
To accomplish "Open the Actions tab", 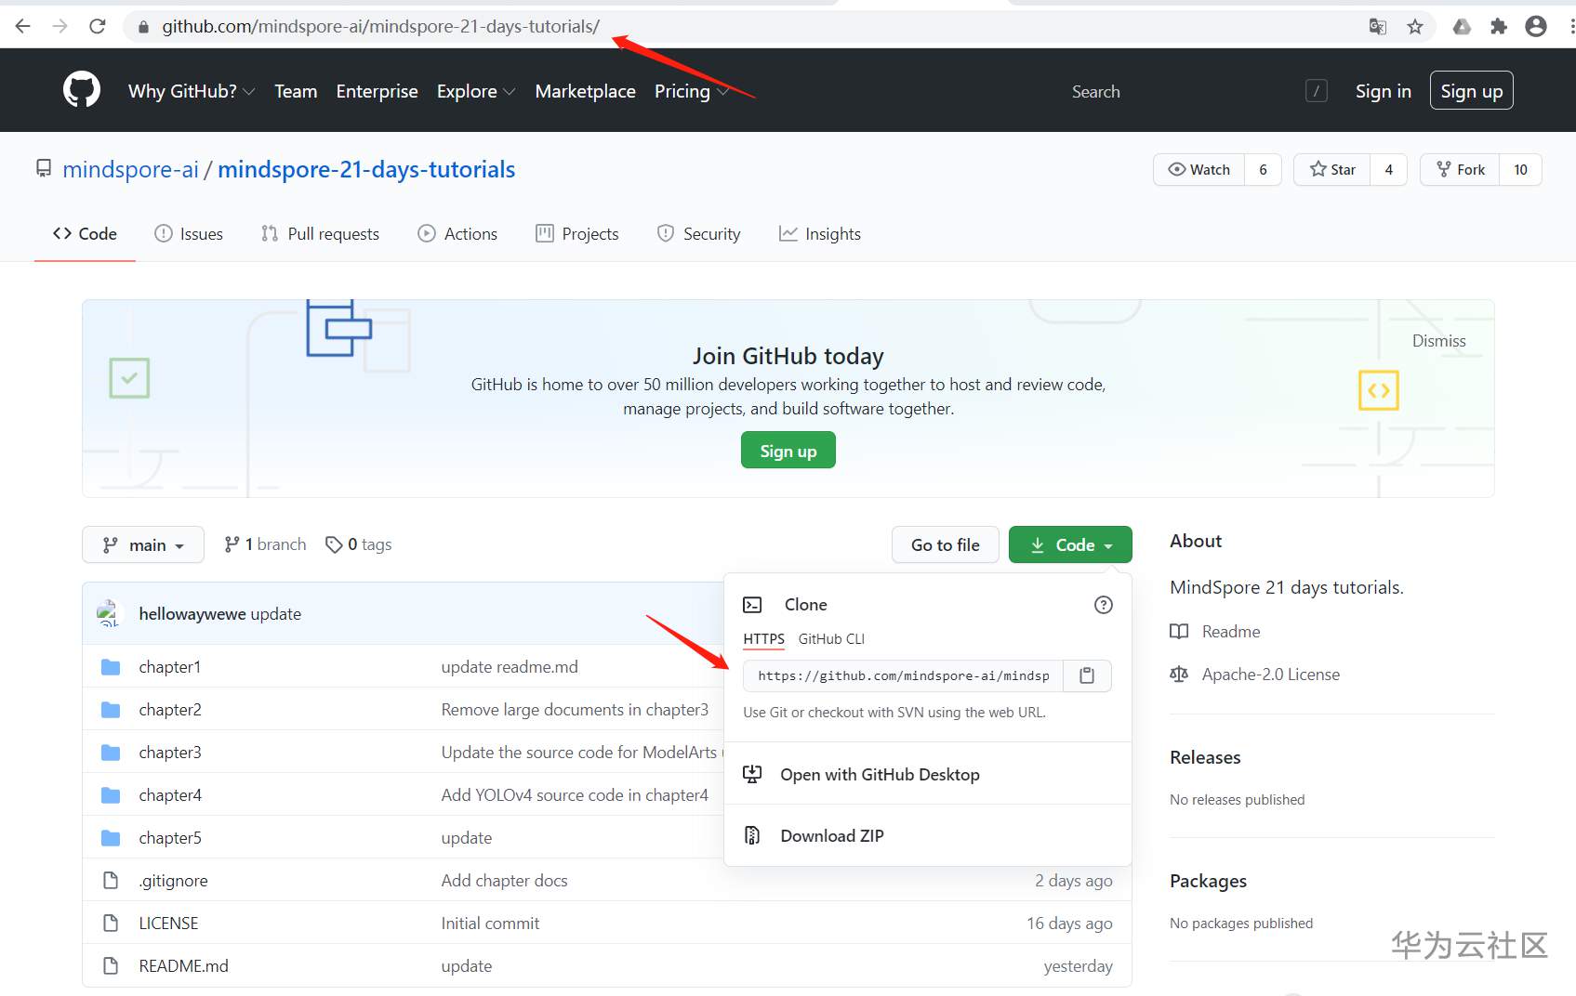I will (457, 234).
